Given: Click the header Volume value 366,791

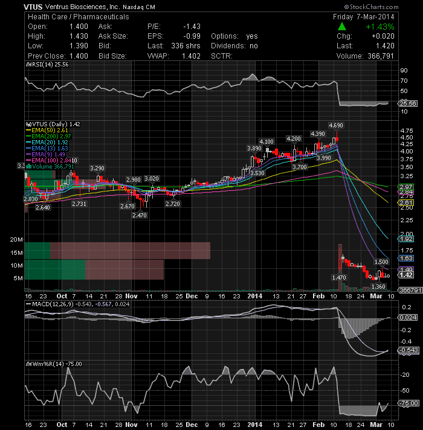Looking at the screenshot, I should pyautogui.click(x=381, y=56).
